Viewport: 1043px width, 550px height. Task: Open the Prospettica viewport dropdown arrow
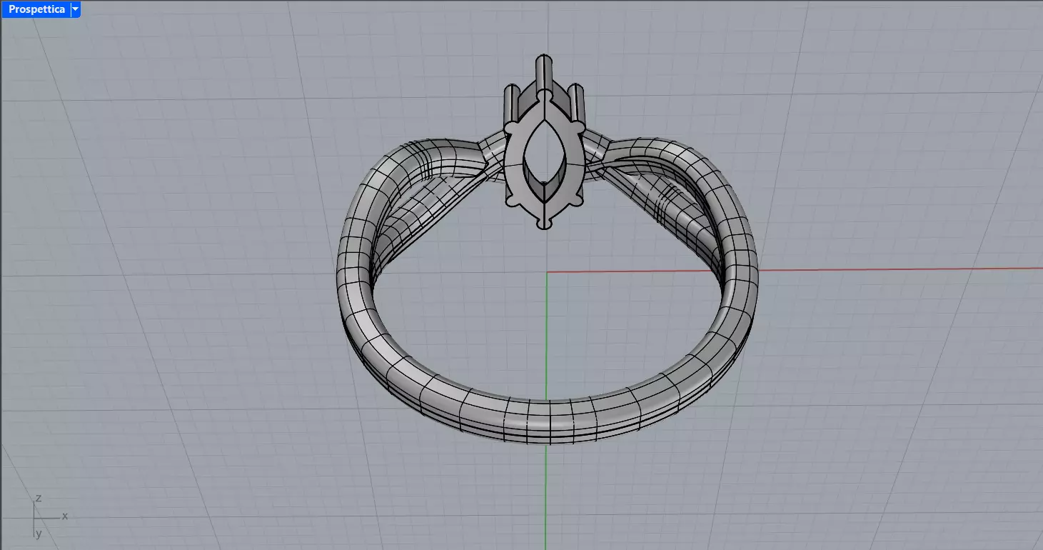[x=76, y=9]
